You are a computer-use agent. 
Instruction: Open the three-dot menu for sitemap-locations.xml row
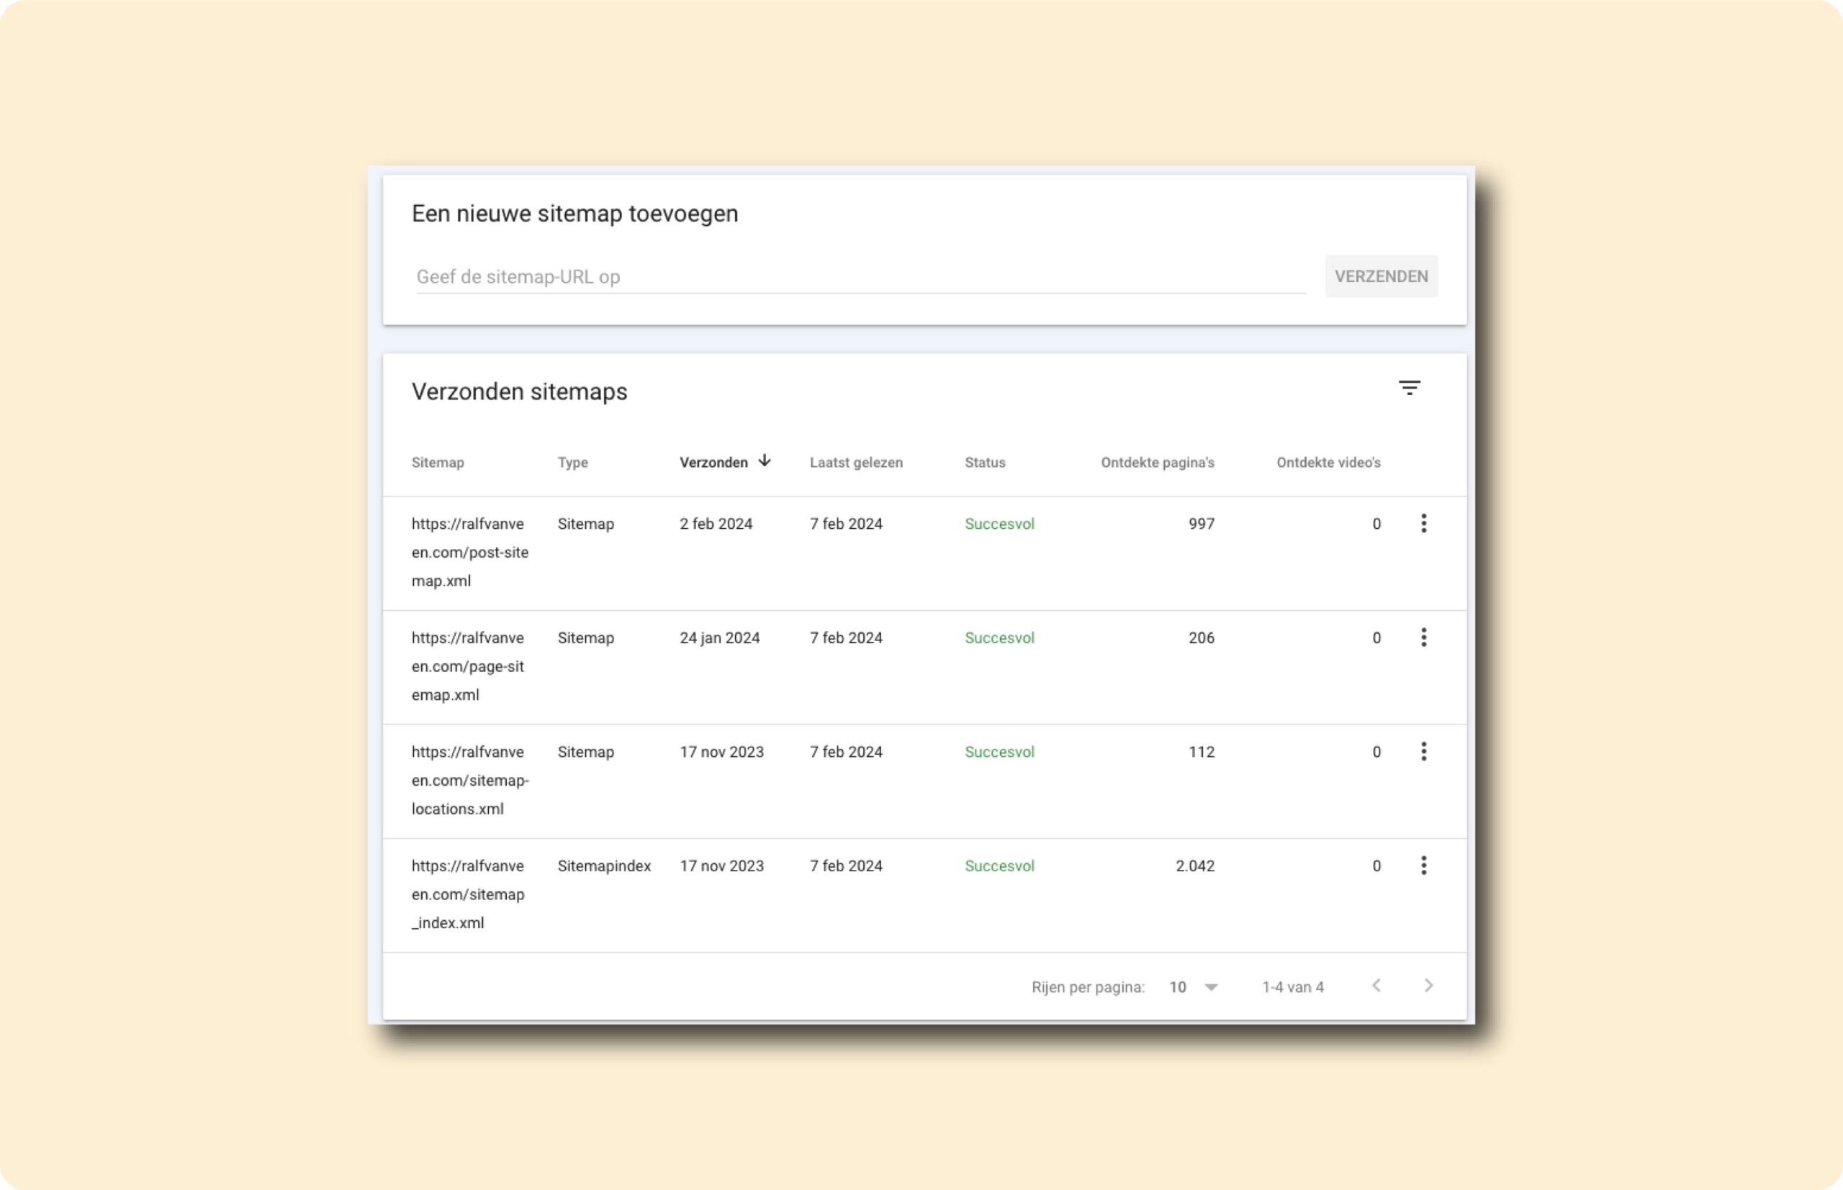coord(1423,751)
